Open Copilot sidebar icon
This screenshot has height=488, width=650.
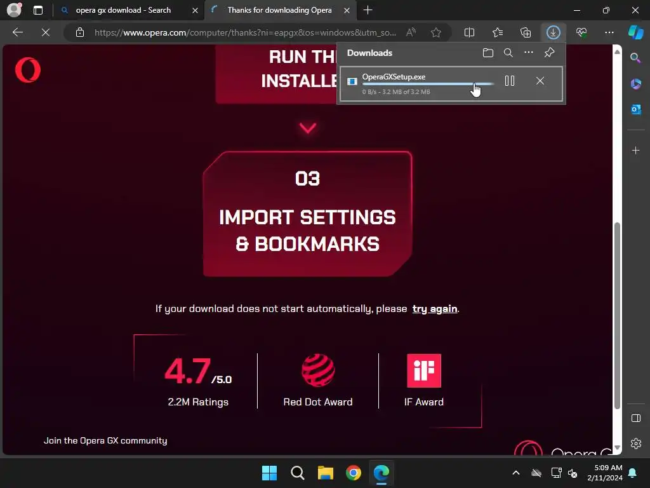636,32
